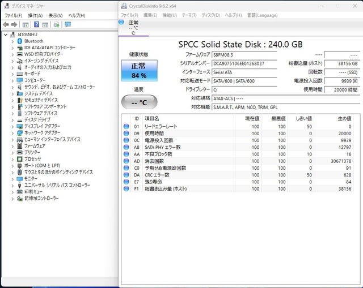Click the 項目名 column header

(x=152, y=119)
